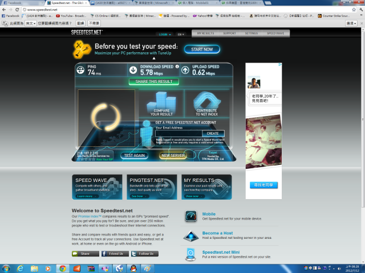Screen dimensions: 365x273
Task: Click SHARE THIS RESULT button
Action: click(154, 82)
